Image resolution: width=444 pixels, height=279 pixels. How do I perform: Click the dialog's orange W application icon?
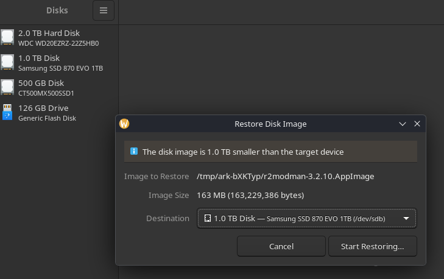124,124
